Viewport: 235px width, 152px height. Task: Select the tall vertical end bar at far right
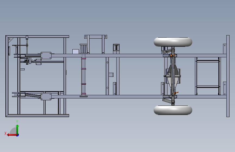(x=228, y=76)
